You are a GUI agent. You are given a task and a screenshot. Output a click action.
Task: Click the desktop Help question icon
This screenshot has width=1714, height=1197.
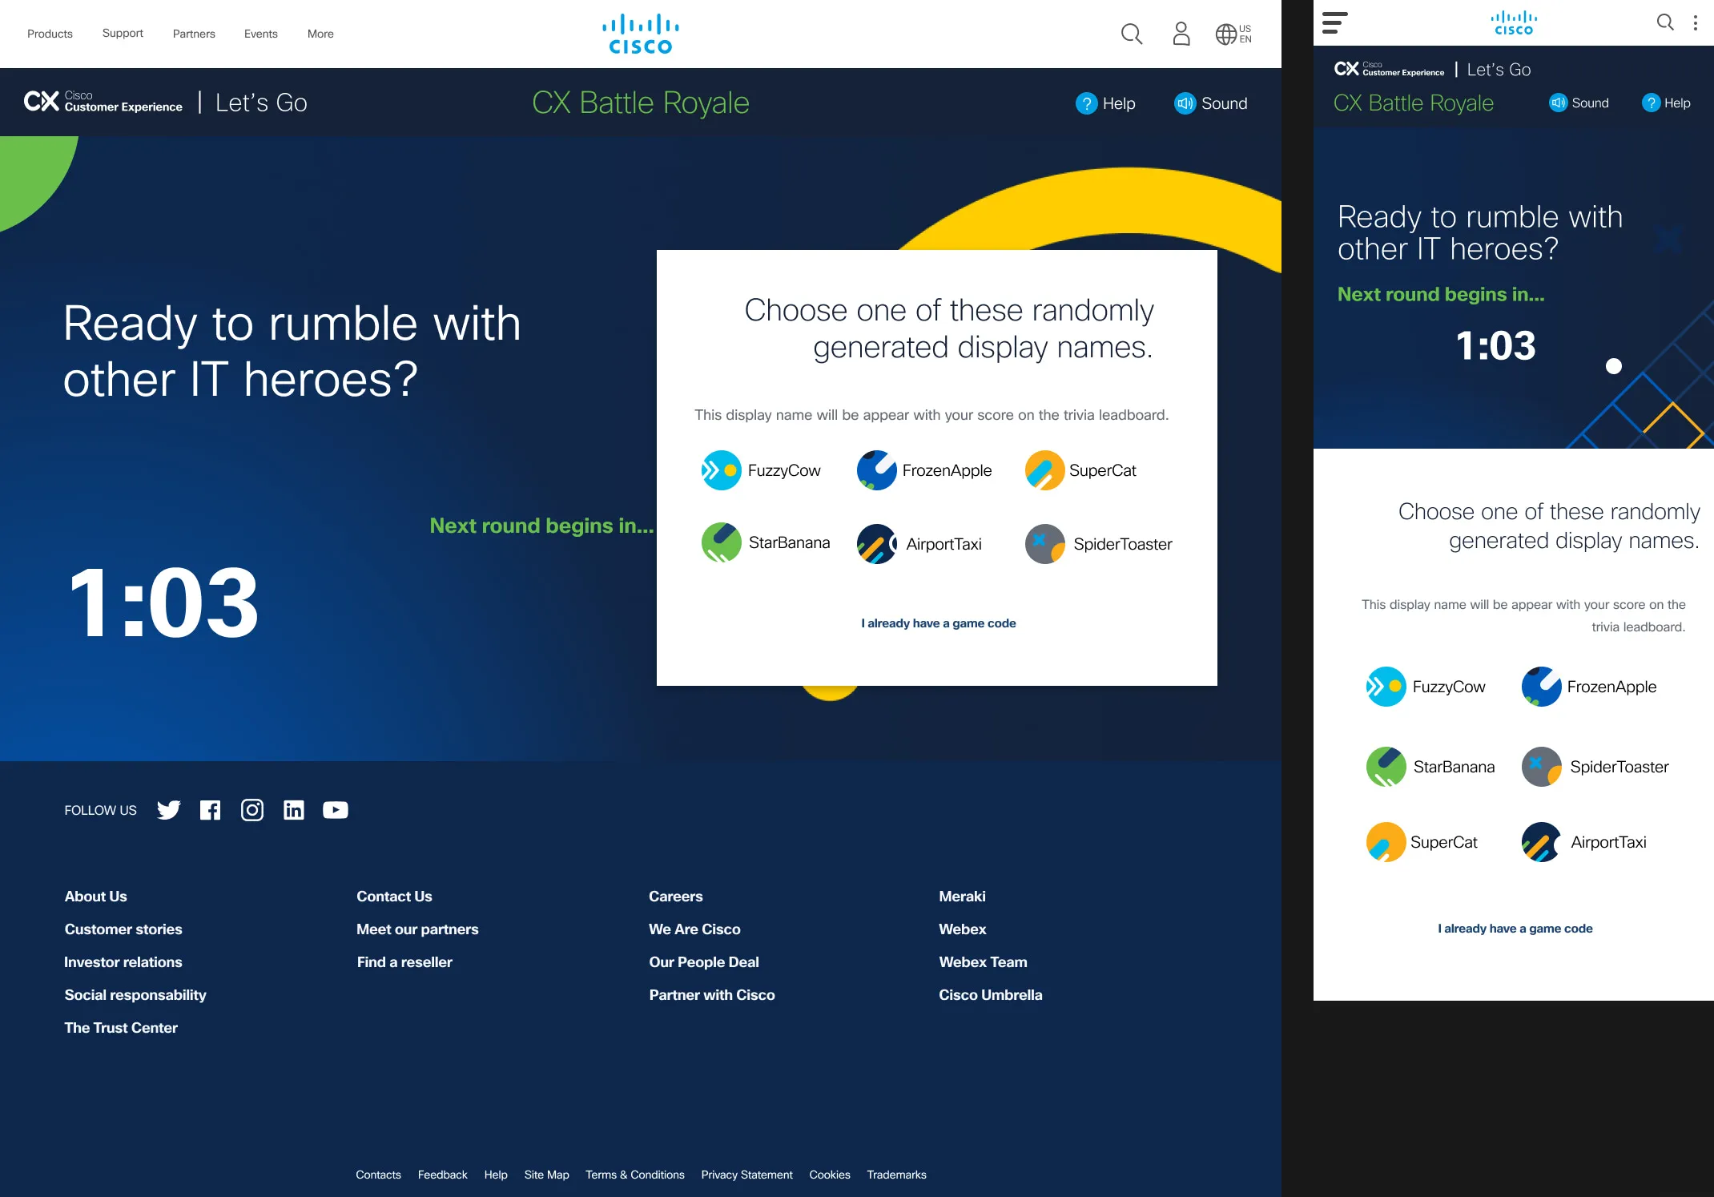1086,103
